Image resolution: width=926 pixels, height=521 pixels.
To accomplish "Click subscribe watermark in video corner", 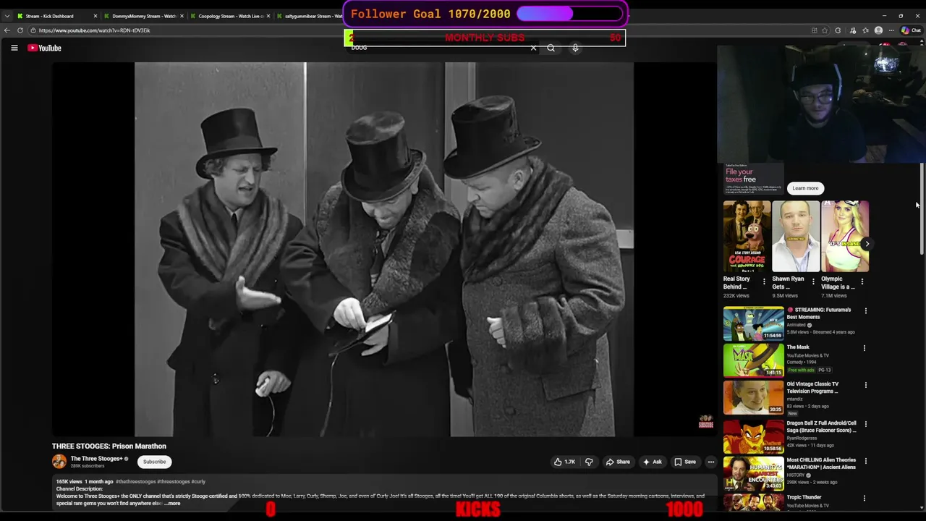I will 705,422.
